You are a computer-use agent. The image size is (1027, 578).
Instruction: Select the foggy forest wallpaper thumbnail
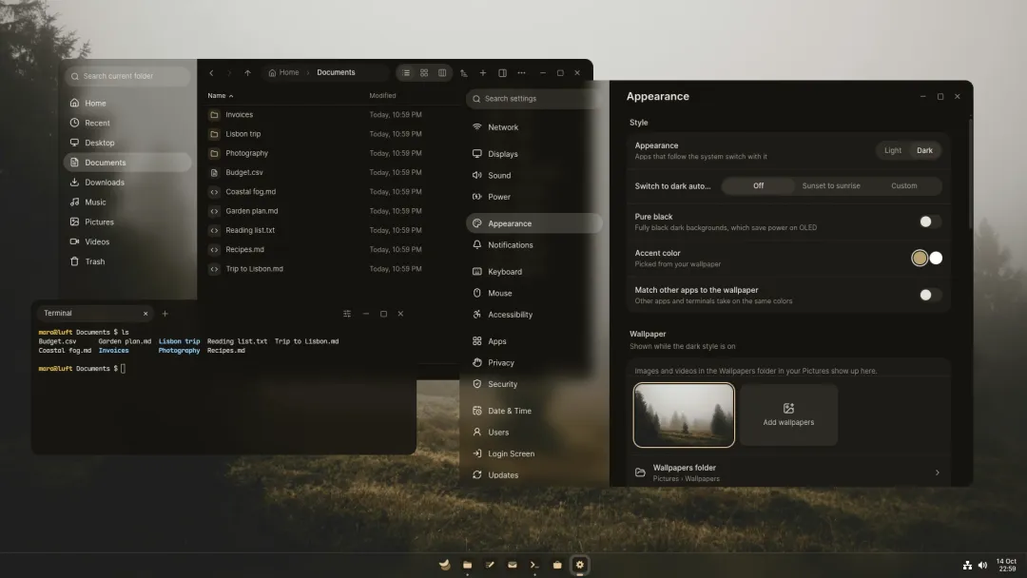click(x=684, y=415)
